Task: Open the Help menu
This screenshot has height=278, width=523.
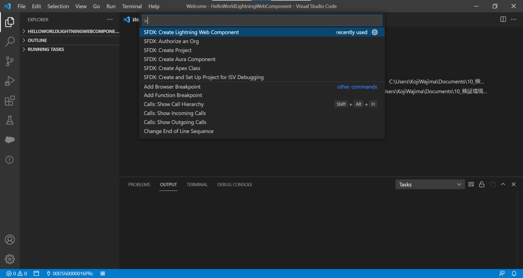Action: 154,6
